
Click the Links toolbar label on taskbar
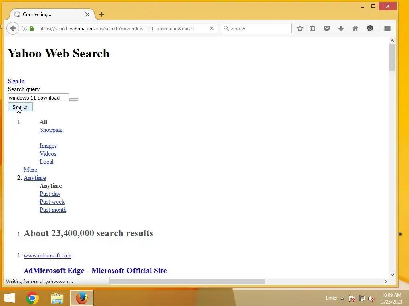pos(331,298)
